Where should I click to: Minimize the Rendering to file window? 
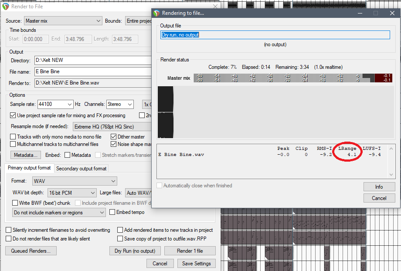click(x=360, y=13)
